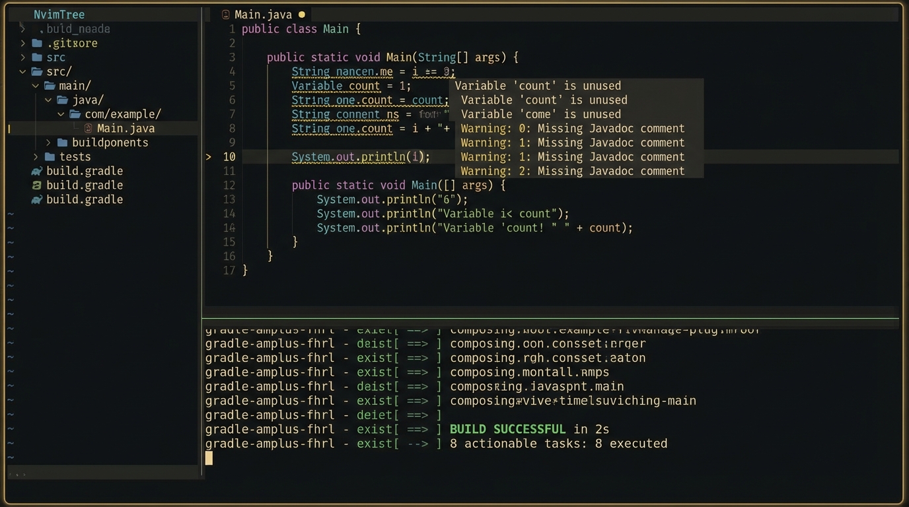The height and width of the screenshot is (507, 909).
Task: Click line number 10 in the gutter
Action: coord(229,156)
